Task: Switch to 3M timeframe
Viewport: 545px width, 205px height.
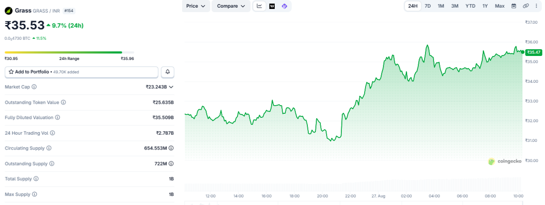Action: pyautogui.click(x=455, y=6)
